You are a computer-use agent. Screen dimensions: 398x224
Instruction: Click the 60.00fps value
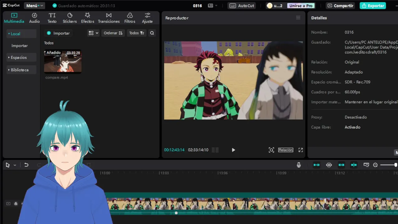352,92
